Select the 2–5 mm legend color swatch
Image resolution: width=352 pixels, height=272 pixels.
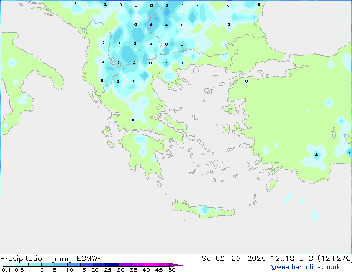tap(48, 265)
